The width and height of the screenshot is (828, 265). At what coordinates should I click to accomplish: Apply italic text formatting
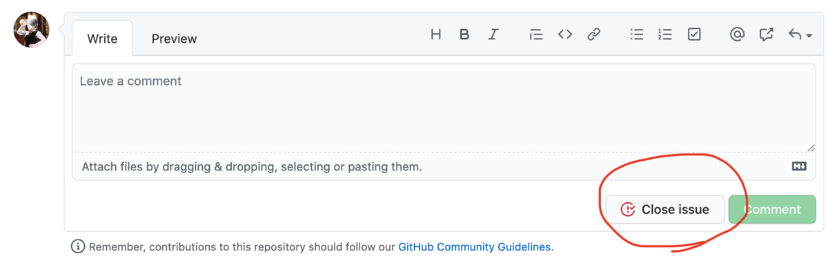[493, 35]
